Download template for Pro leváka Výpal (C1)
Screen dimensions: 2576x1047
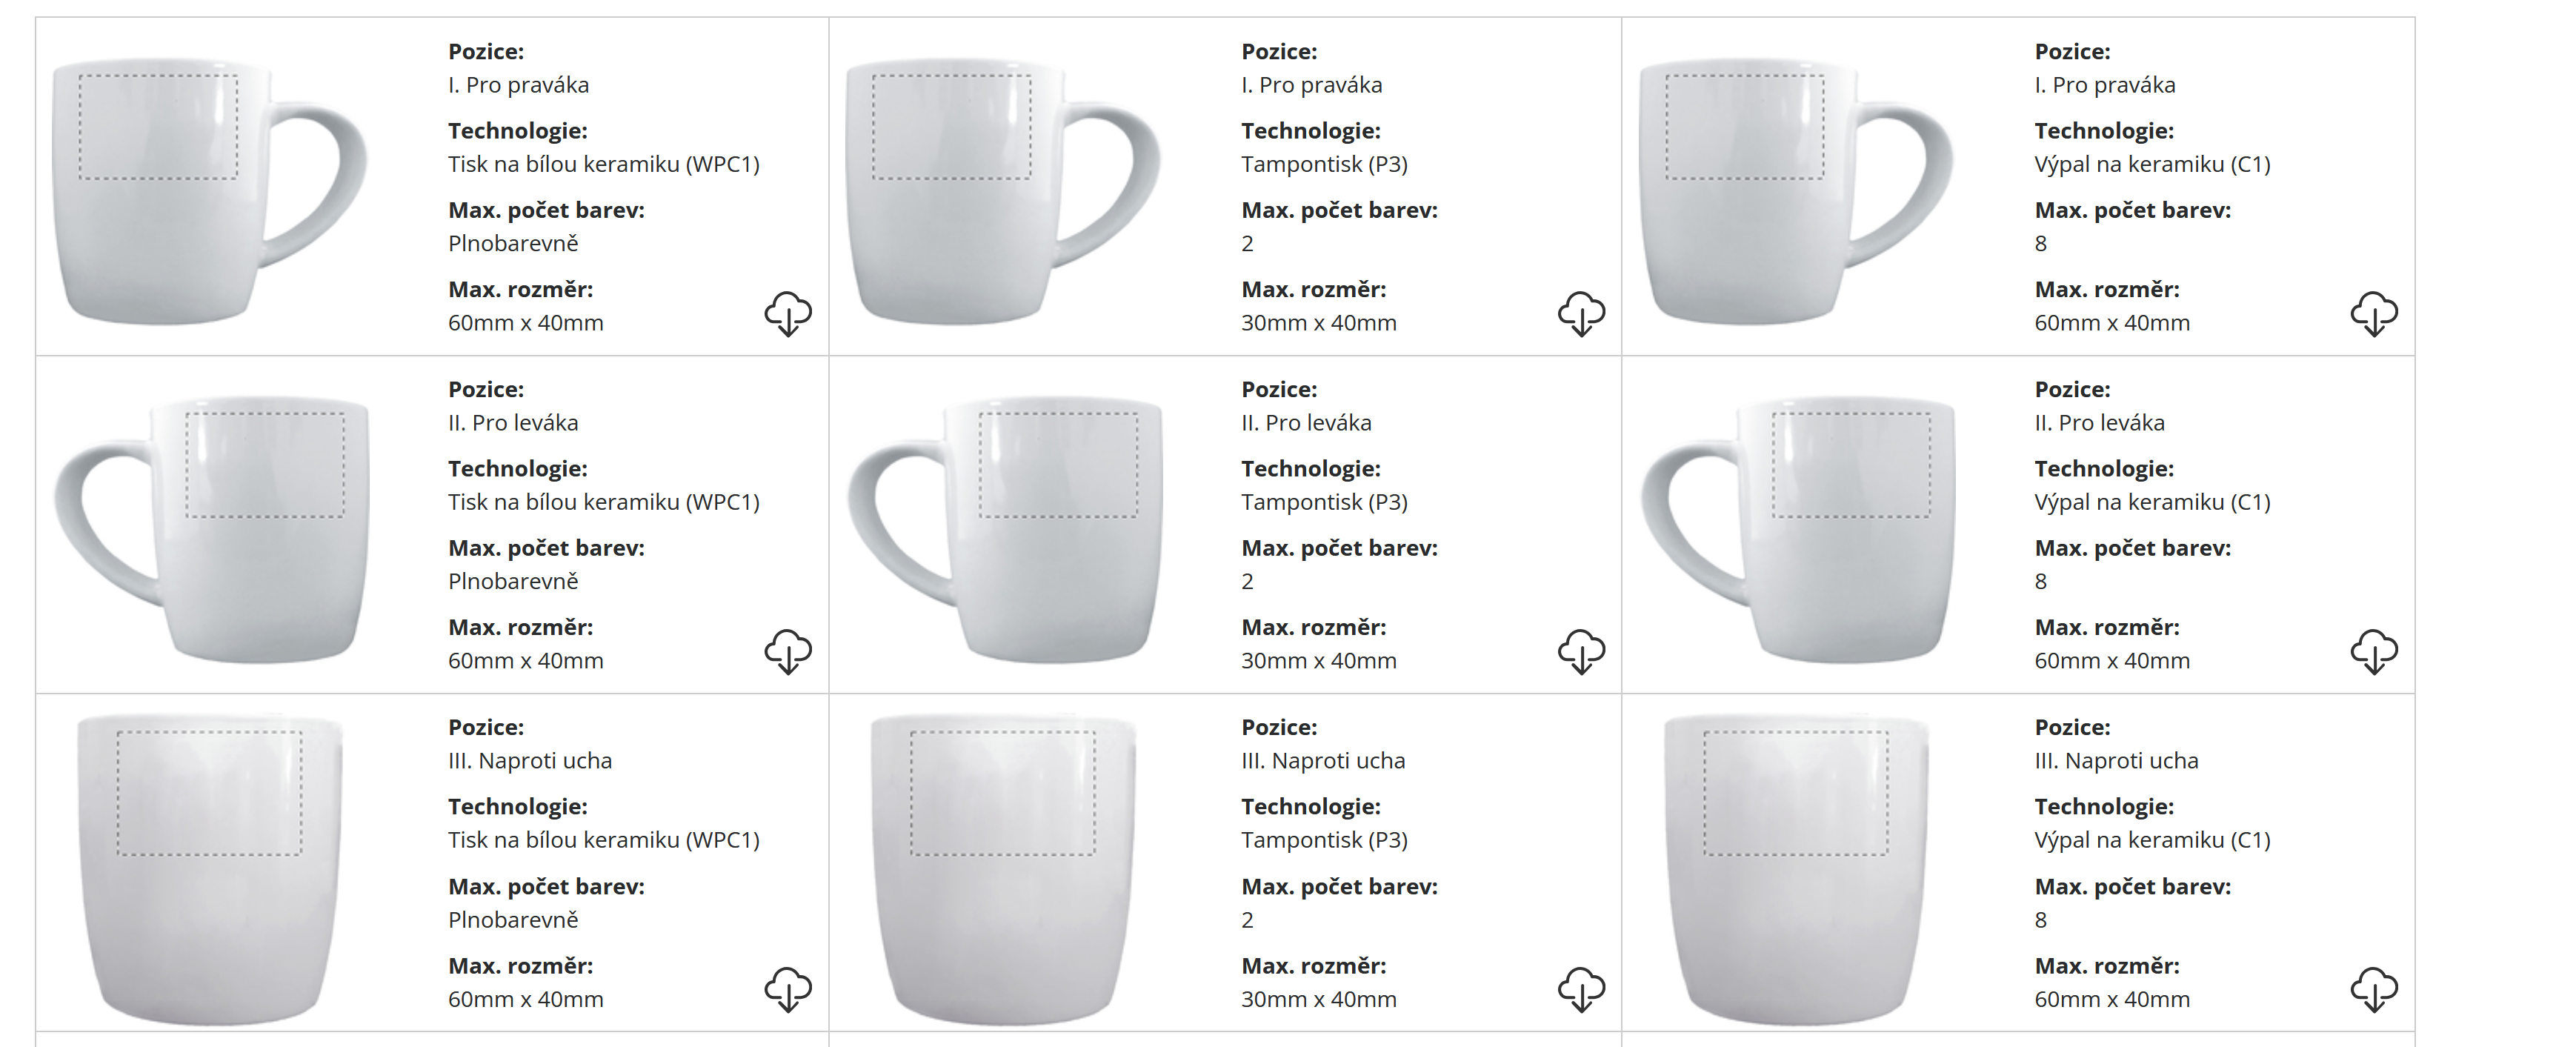[2374, 652]
